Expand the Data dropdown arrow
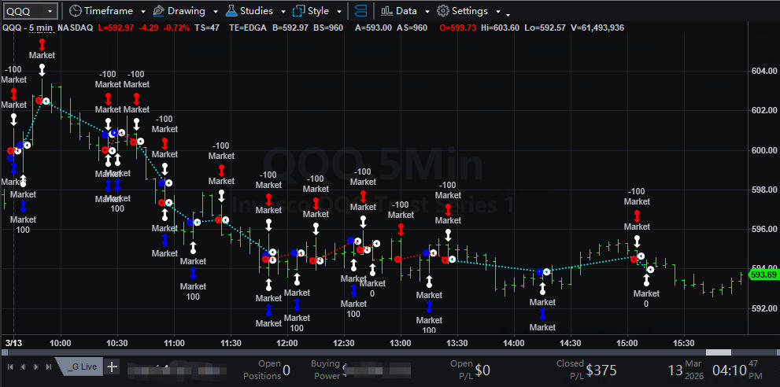The height and width of the screenshot is (387, 780). [x=427, y=12]
